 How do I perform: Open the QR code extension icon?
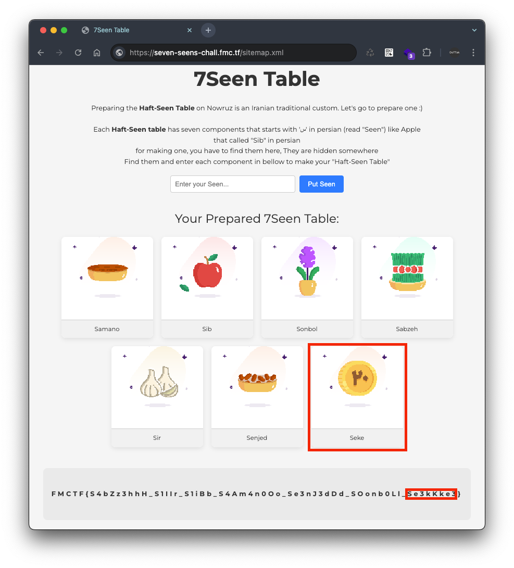pos(388,53)
